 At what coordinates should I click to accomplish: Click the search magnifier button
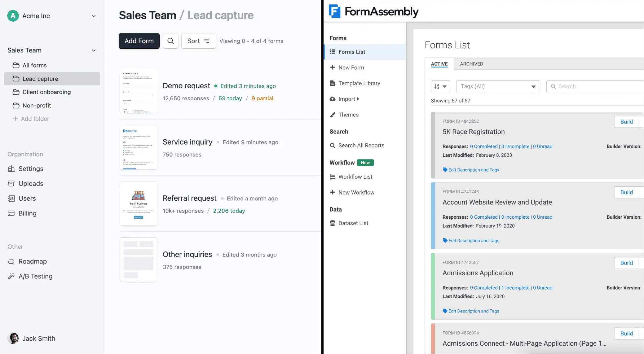pyautogui.click(x=170, y=41)
